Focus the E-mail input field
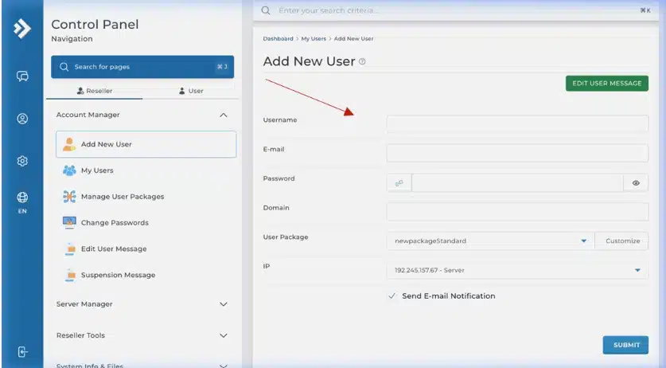666x368 pixels. 517,153
